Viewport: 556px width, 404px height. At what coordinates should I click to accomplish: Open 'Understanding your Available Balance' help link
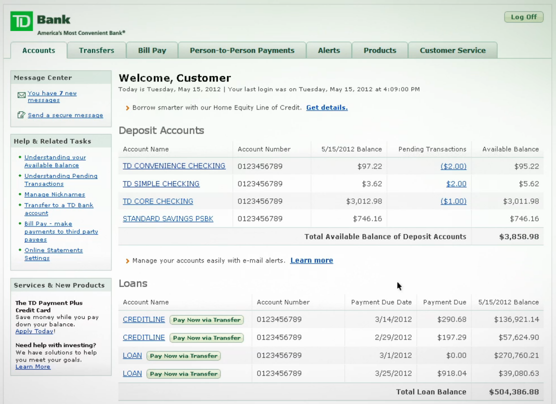[x=55, y=161]
